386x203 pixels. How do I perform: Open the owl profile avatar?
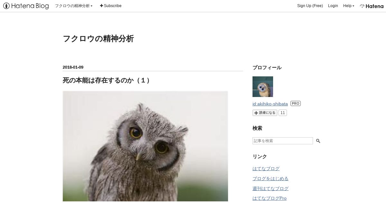[x=263, y=87]
